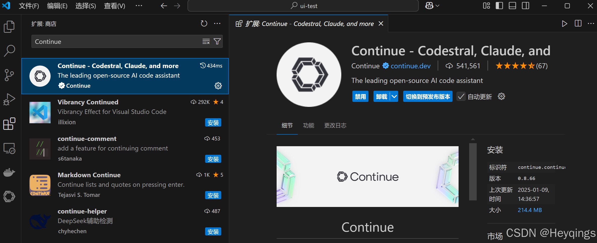The width and height of the screenshot is (597, 243).
Task: Click the run icon in editor toolbar
Action: pyautogui.click(x=565, y=24)
